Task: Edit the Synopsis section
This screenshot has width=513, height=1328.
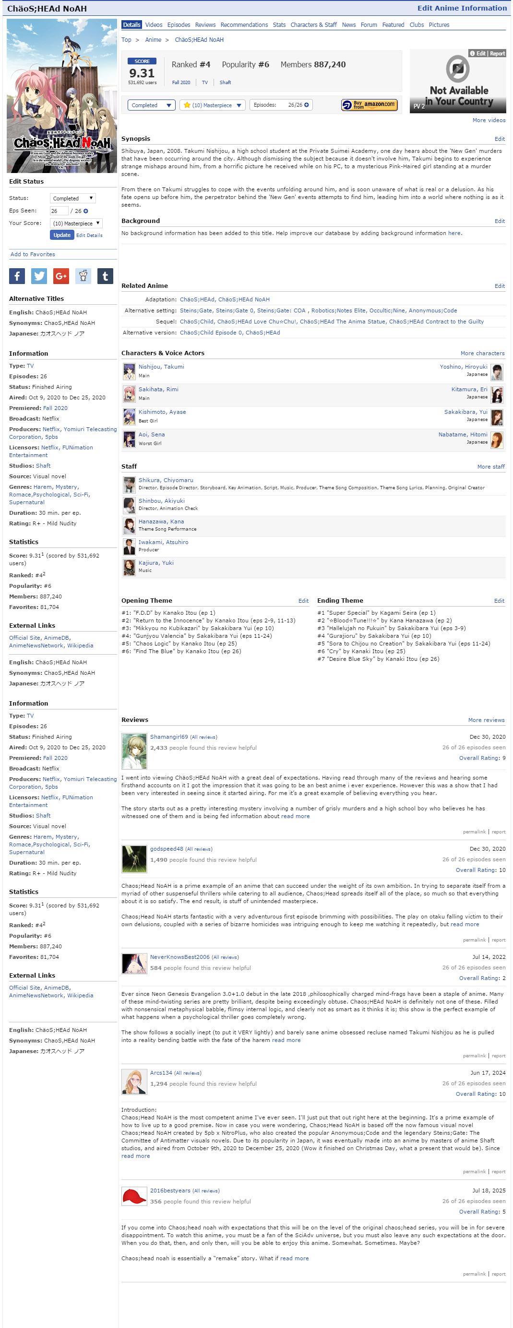Action: pos(500,139)
